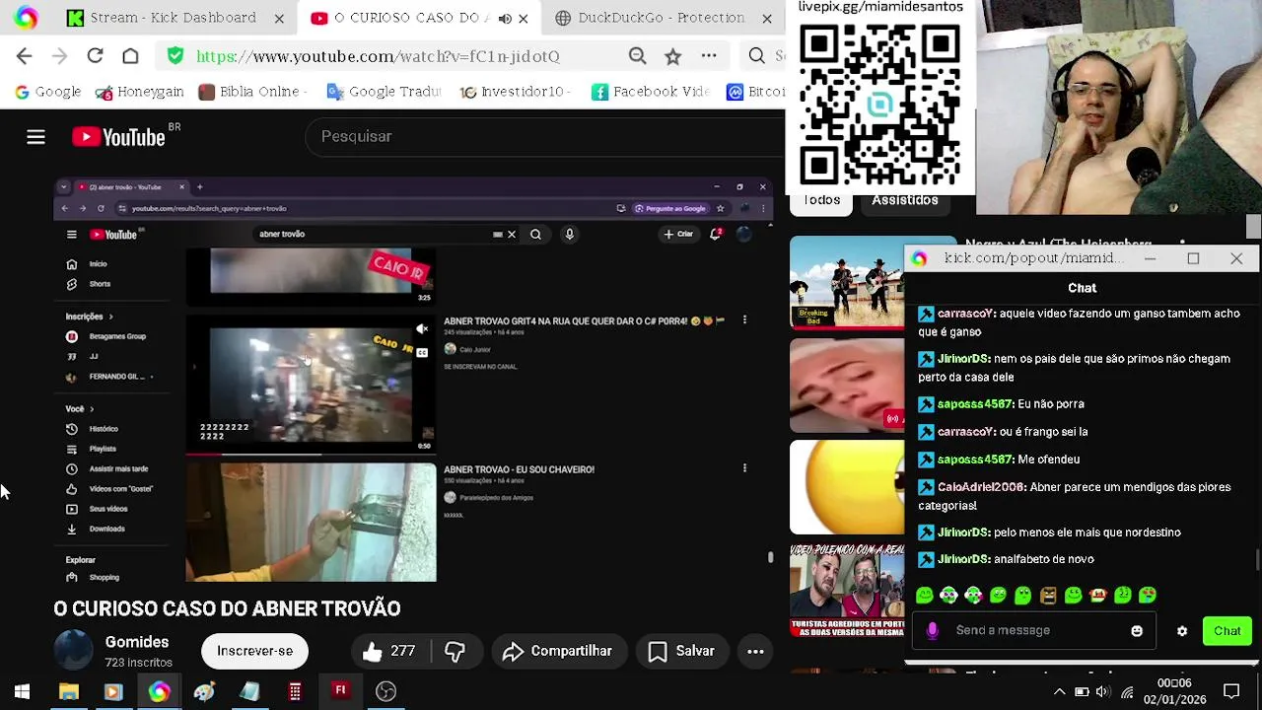This screenshot has height=710, width=1262.
Task: Click the zoom-out magnifier in the address bar
Action: tap(637, 56)
